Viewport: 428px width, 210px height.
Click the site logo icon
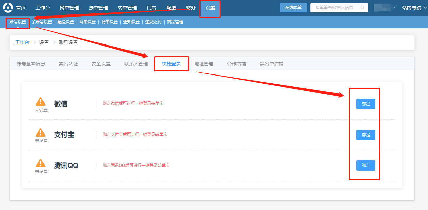pos(8,7)
